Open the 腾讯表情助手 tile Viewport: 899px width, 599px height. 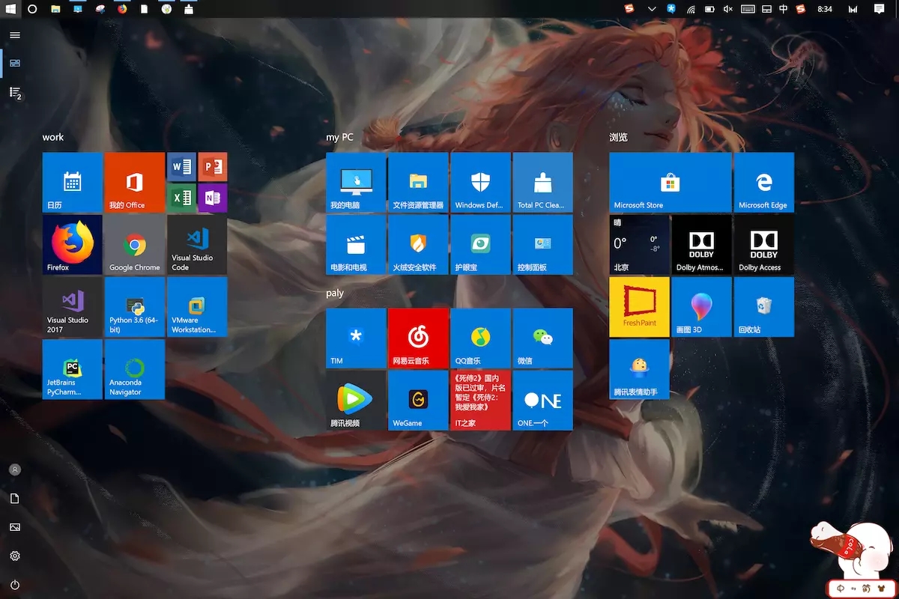(640, 369)
